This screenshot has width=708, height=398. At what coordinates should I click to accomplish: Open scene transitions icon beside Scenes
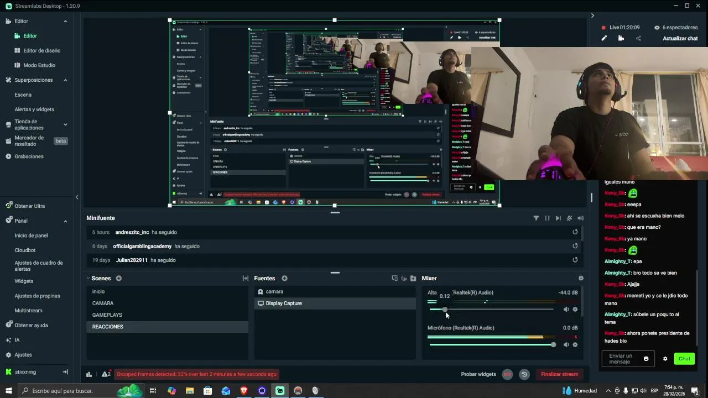245,279
